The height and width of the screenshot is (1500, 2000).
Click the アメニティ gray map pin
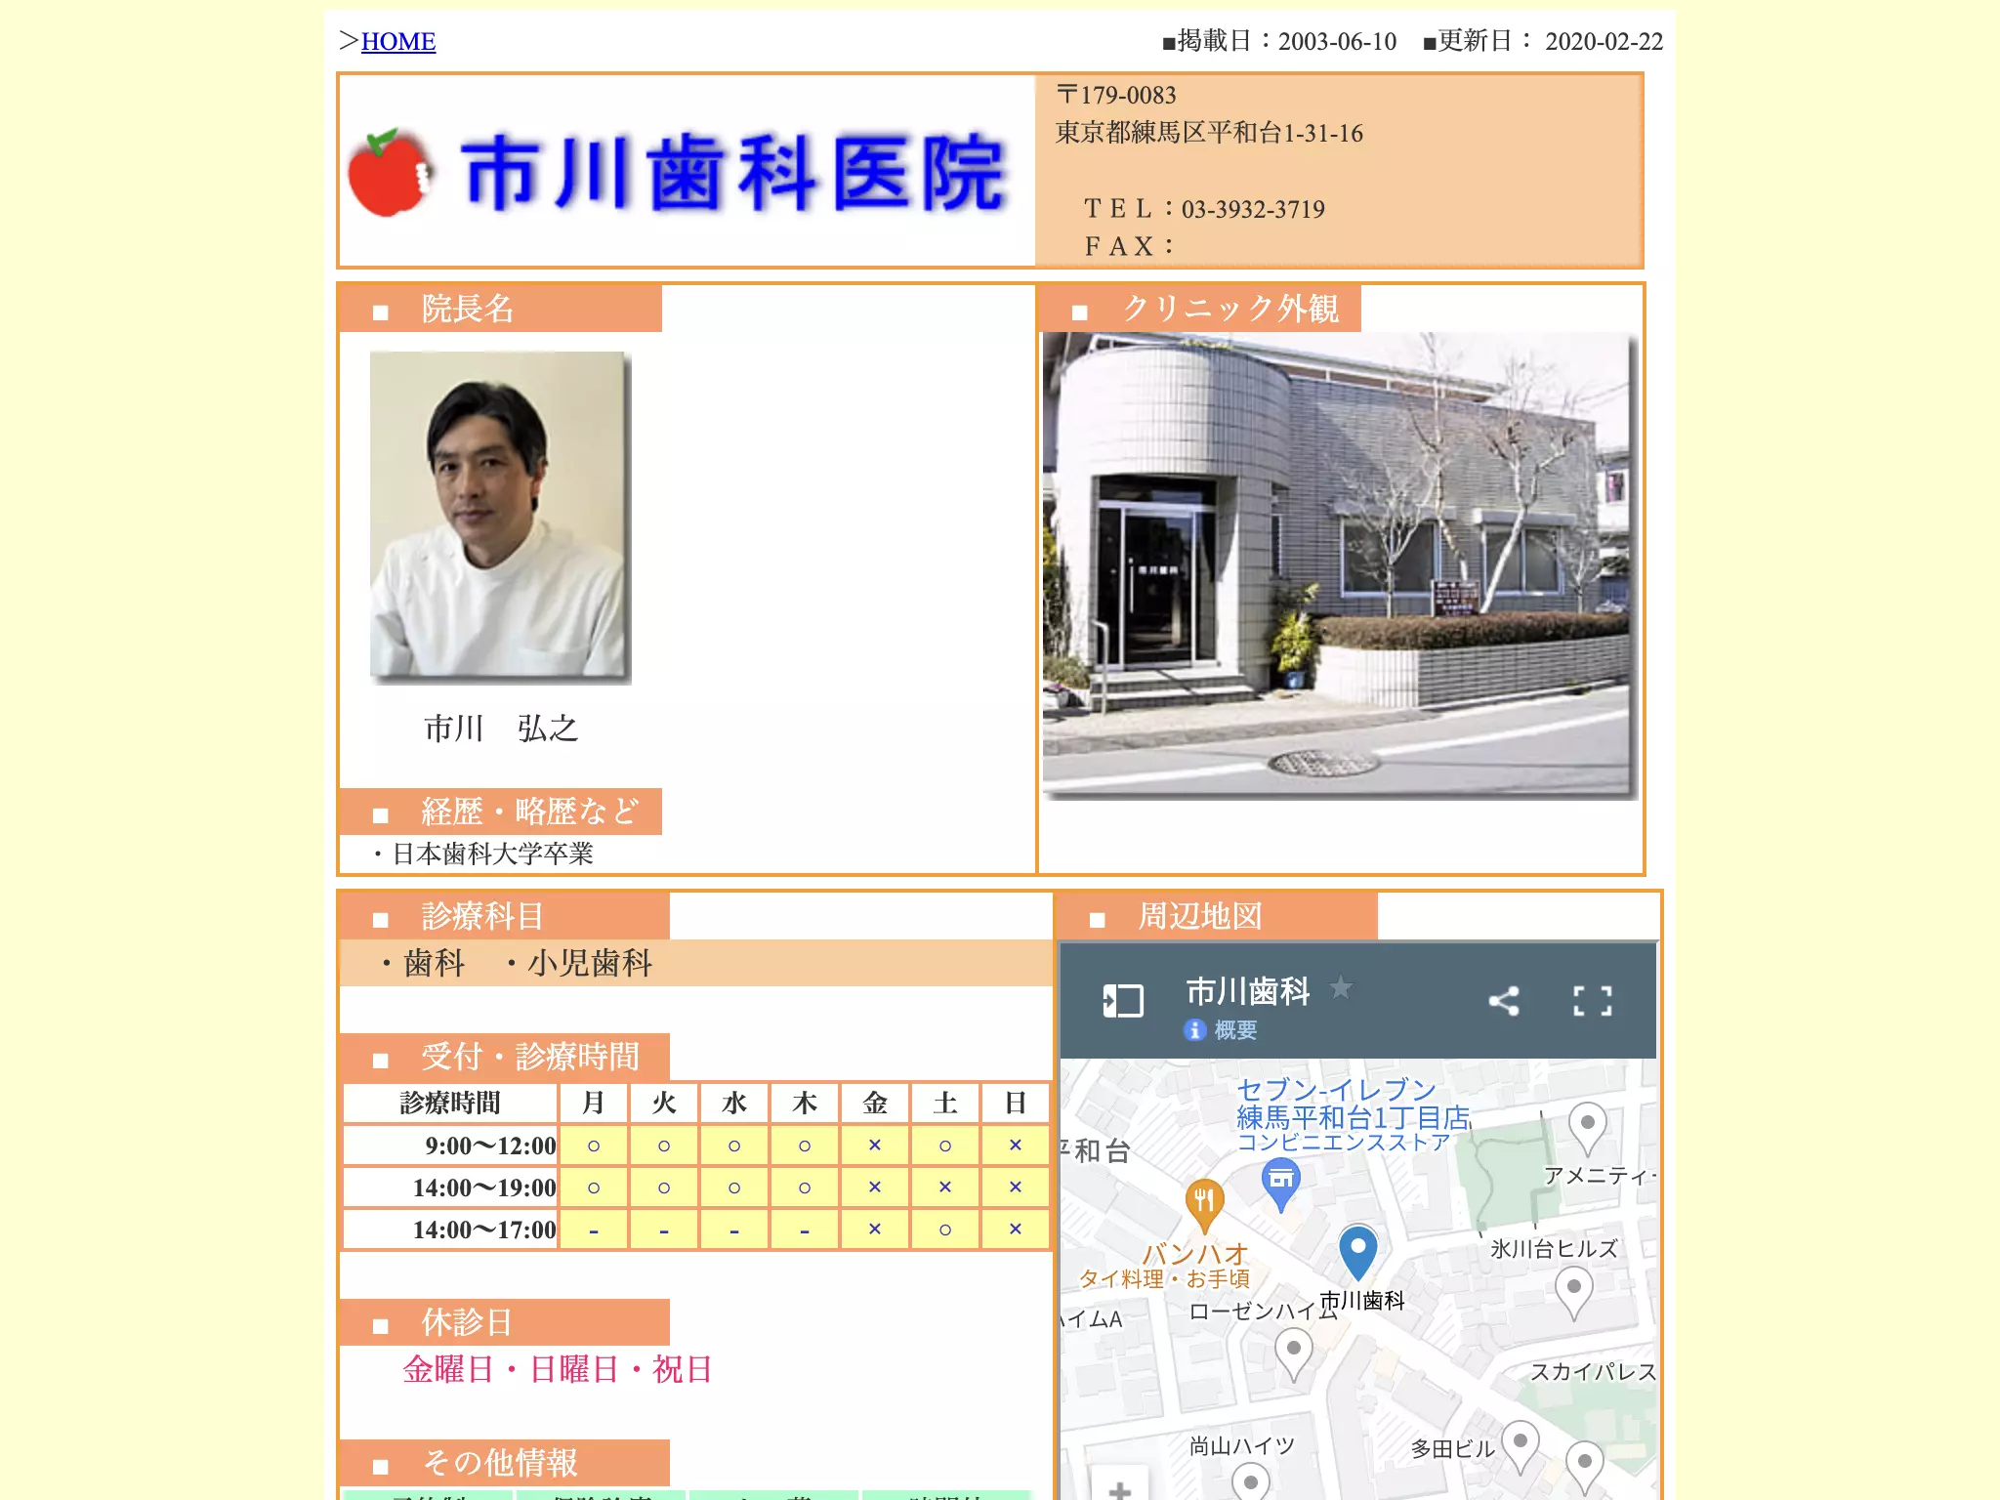[1588, 1128]
